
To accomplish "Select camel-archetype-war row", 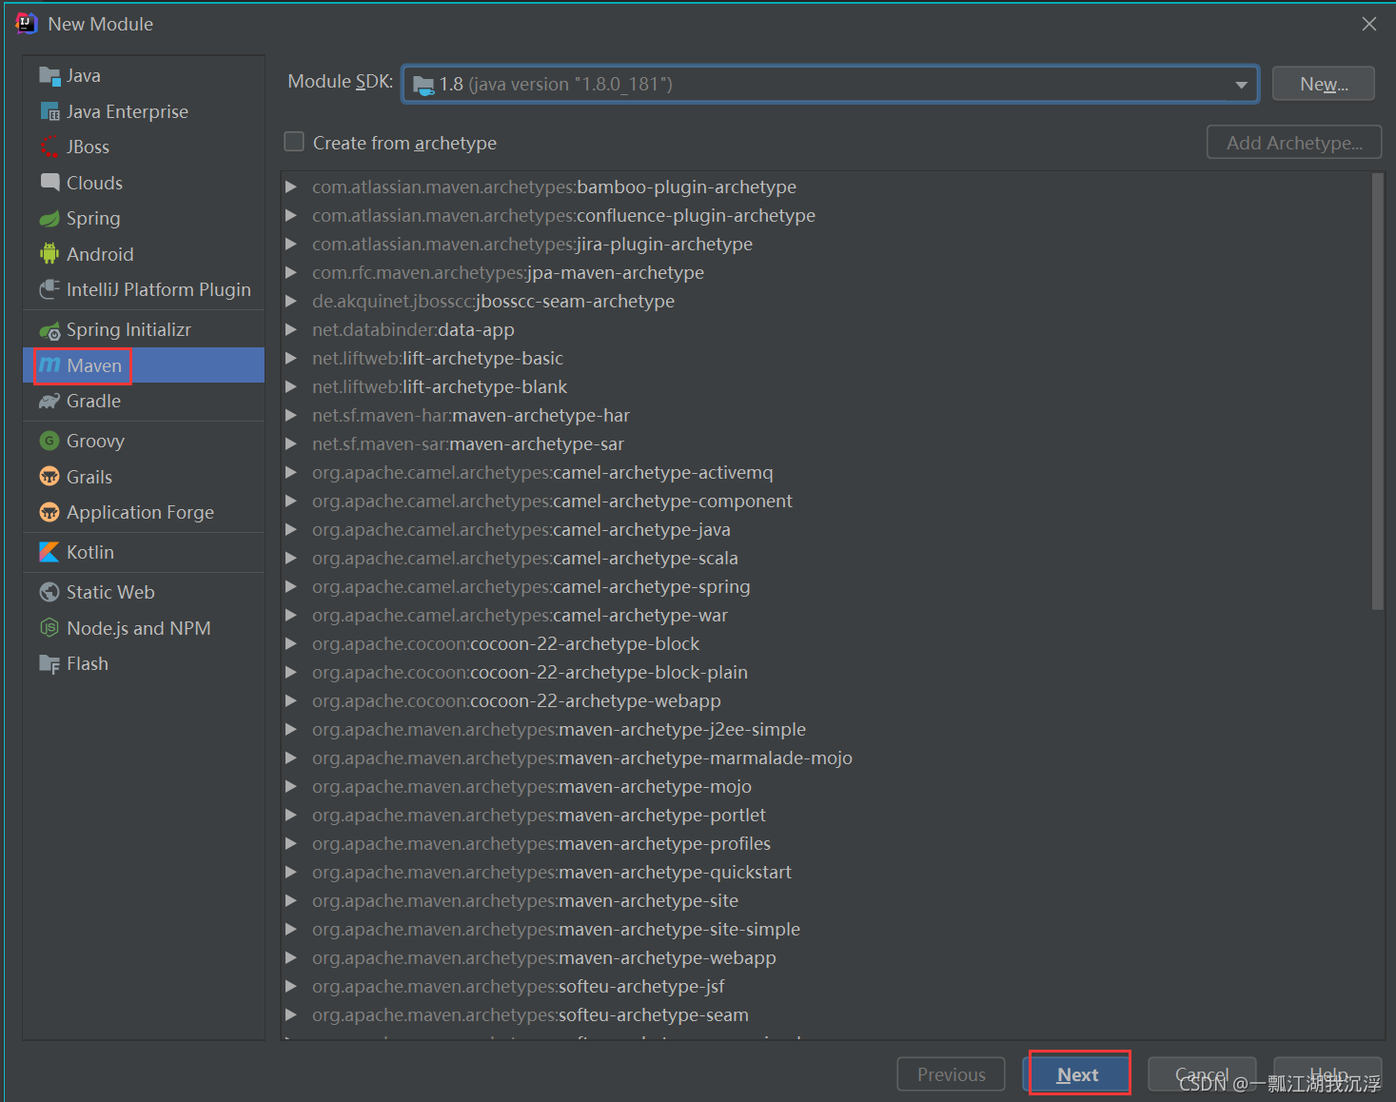I will [826, 615].
